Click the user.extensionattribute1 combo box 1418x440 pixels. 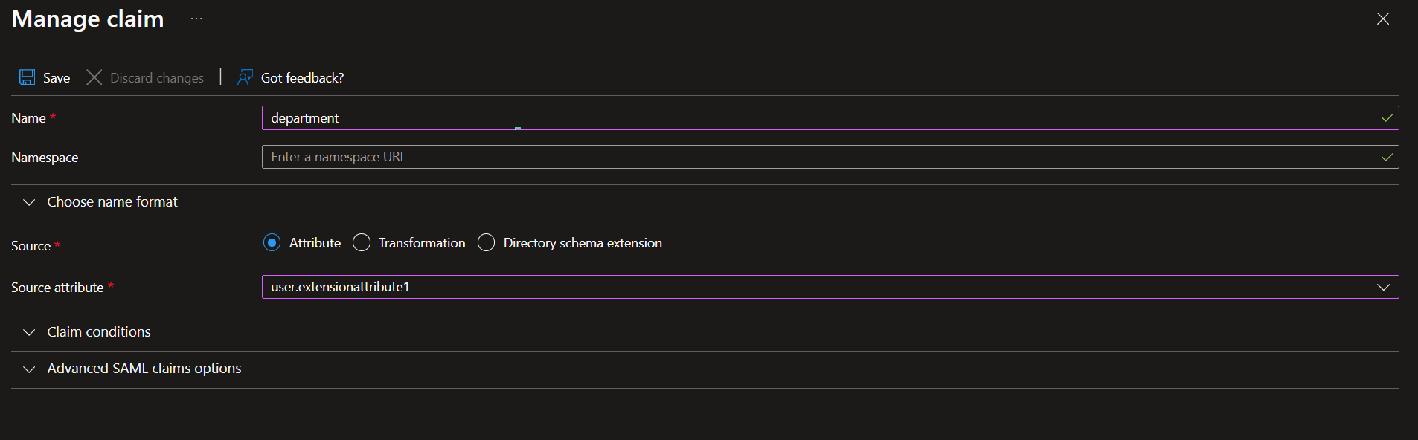(x=744, y=287)
